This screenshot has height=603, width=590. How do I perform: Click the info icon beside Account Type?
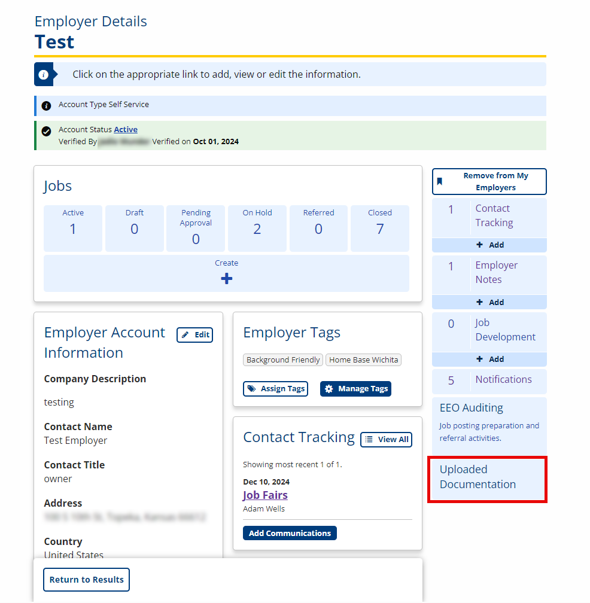(46, 106)
